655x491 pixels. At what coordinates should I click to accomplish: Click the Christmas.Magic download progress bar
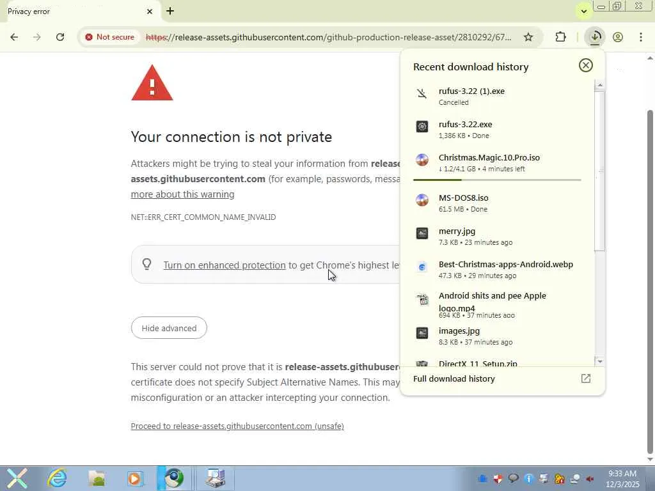coord(497,180)
